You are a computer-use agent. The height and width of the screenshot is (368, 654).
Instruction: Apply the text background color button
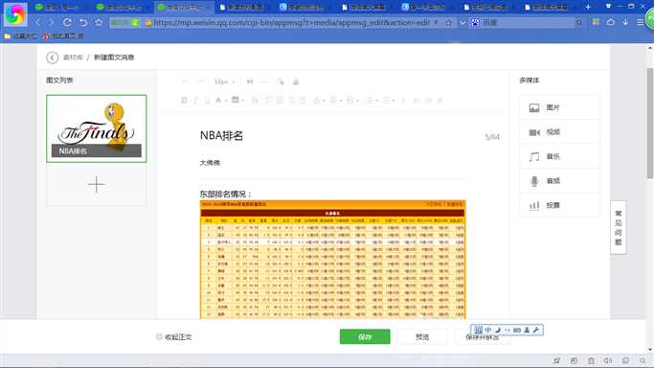pyautogui.click(x=236, y=100)
